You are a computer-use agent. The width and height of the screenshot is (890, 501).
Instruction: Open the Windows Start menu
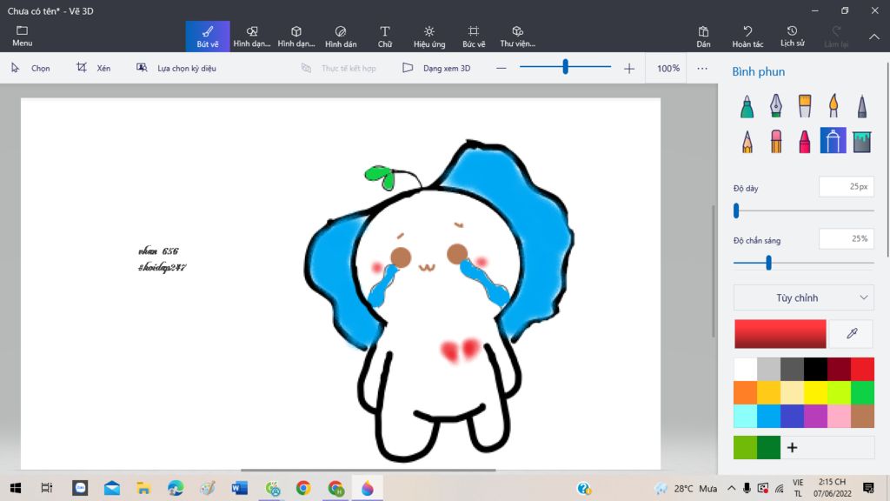tap(16, 488)
